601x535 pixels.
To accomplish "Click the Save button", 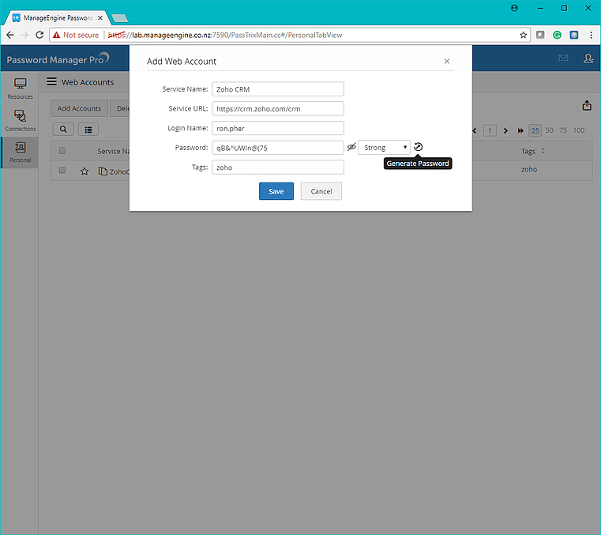I will (x=276, y=191).
